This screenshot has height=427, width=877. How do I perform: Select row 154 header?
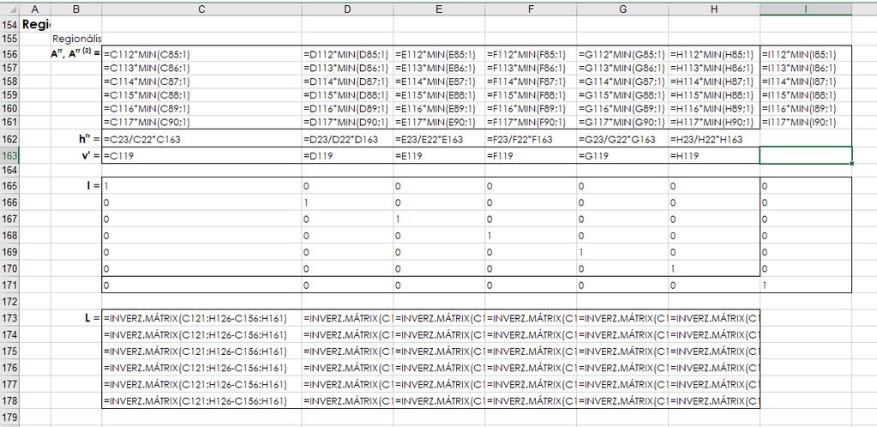10,25
